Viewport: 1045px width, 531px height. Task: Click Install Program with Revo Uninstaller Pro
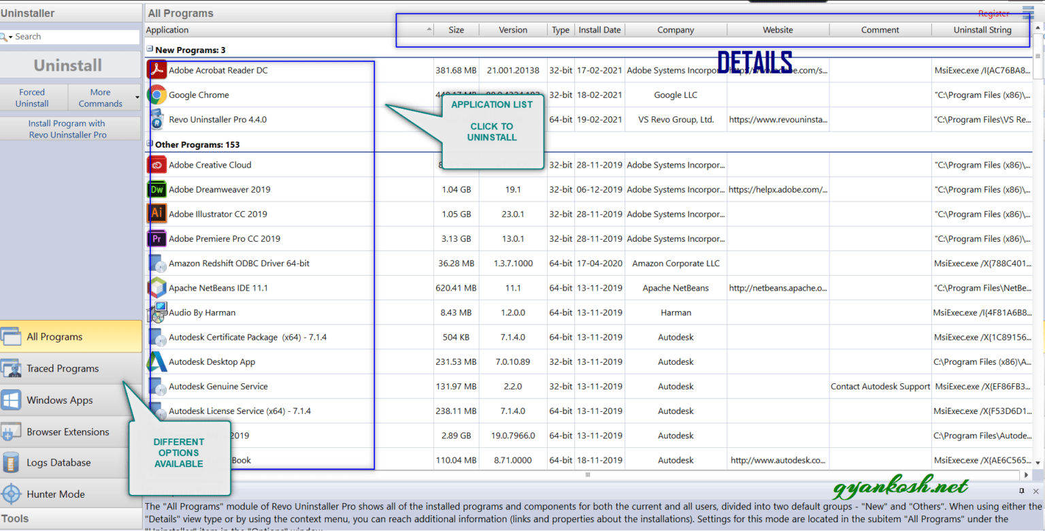70,129
